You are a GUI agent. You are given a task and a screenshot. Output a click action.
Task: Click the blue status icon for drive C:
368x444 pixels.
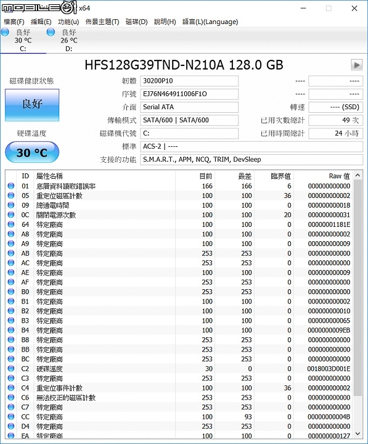pyautogui.click(x=5, y=32)
